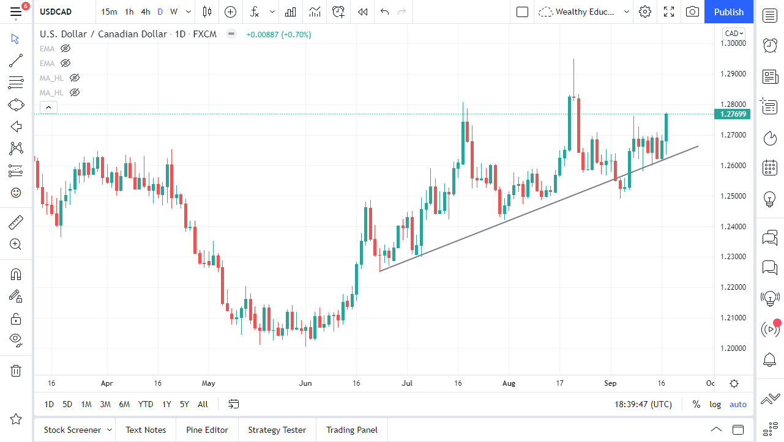
Task: Open the emoji annotation tool
Action: click(x=15, y=192)
